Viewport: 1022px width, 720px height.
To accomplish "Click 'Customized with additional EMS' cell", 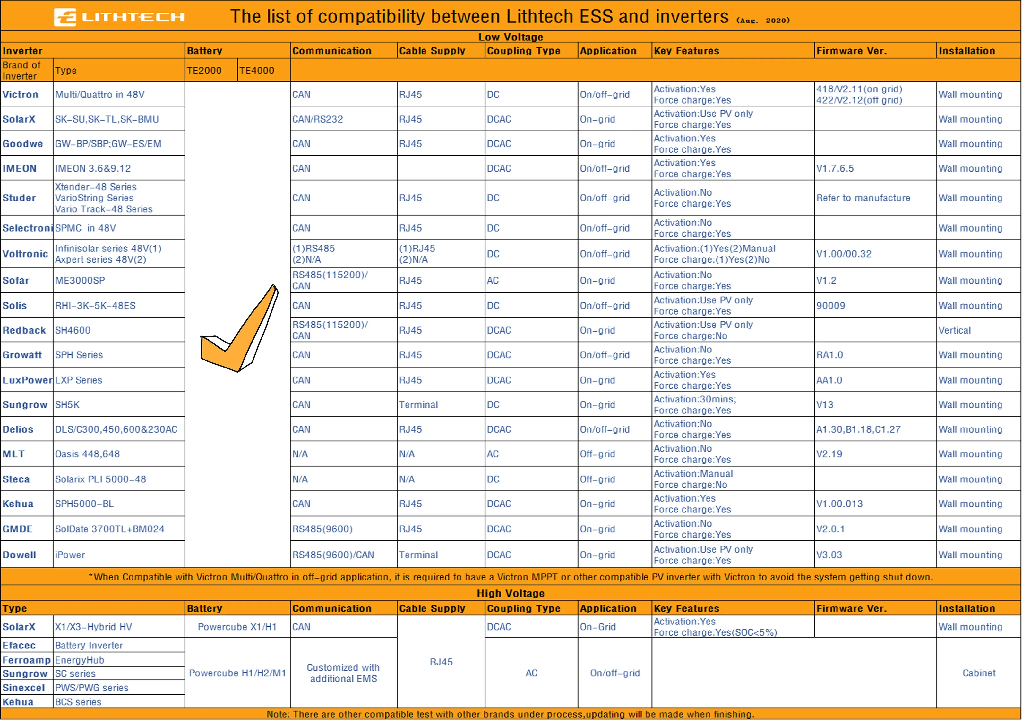I will coord(343,673).
